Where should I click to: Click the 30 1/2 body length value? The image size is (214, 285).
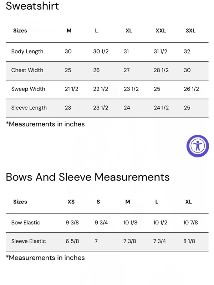click(x=101, y=51)
